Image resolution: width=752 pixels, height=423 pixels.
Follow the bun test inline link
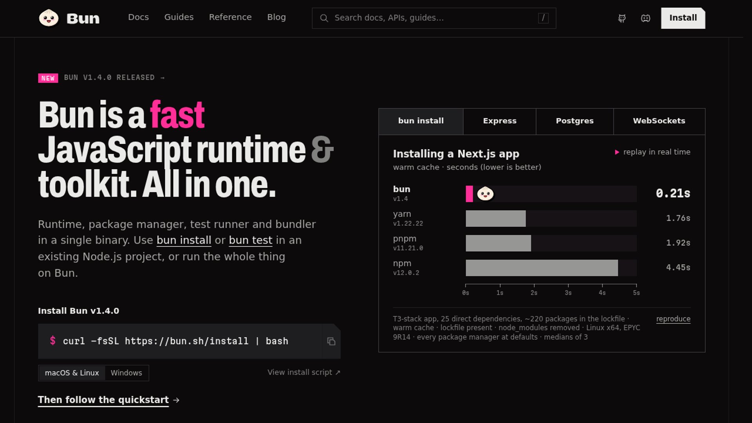(x=250, y=240)
